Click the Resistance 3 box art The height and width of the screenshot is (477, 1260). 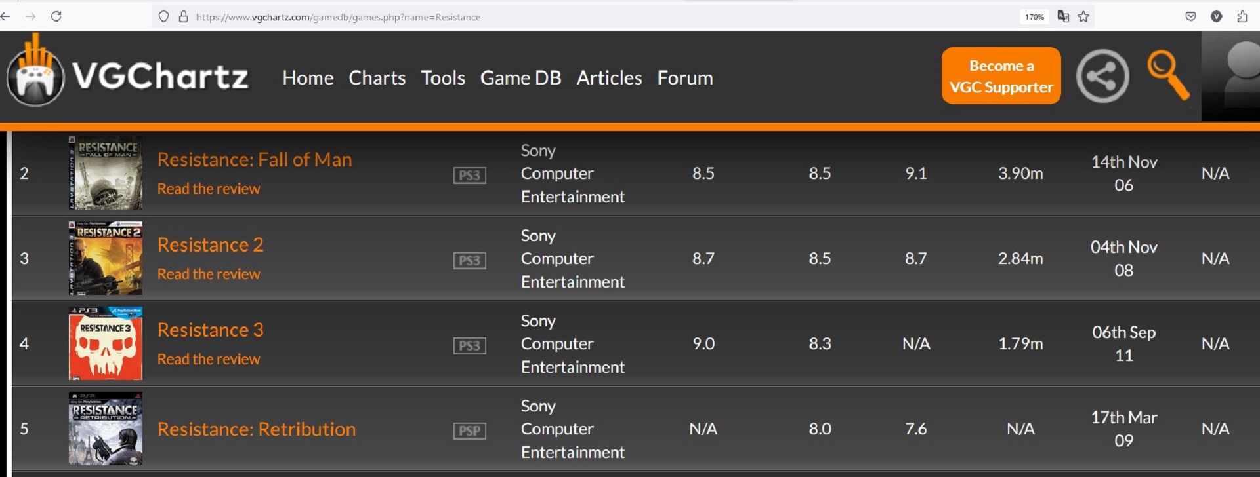tap(106, 343)
